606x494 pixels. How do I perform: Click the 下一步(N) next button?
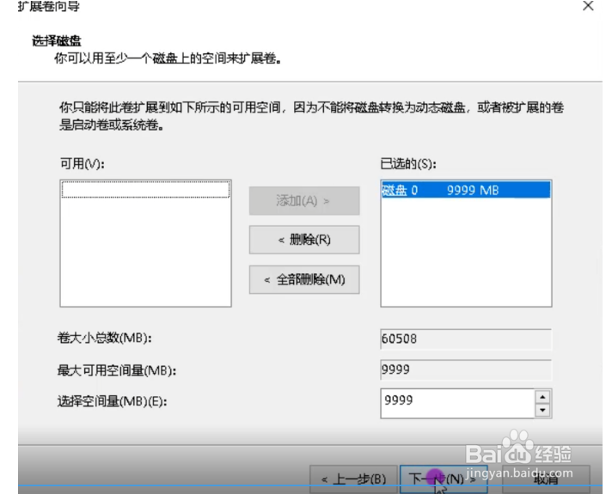[x=444, y=479]
